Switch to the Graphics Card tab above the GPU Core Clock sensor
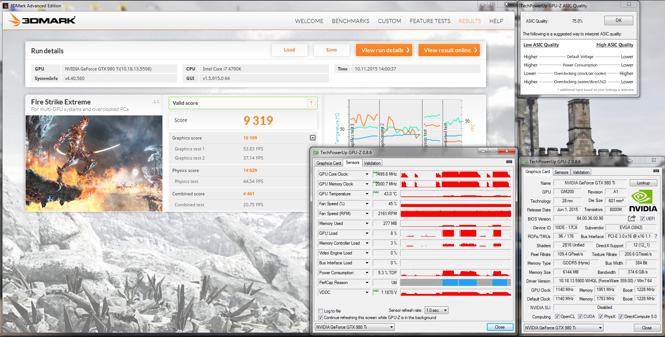 [x=328, y=163]
